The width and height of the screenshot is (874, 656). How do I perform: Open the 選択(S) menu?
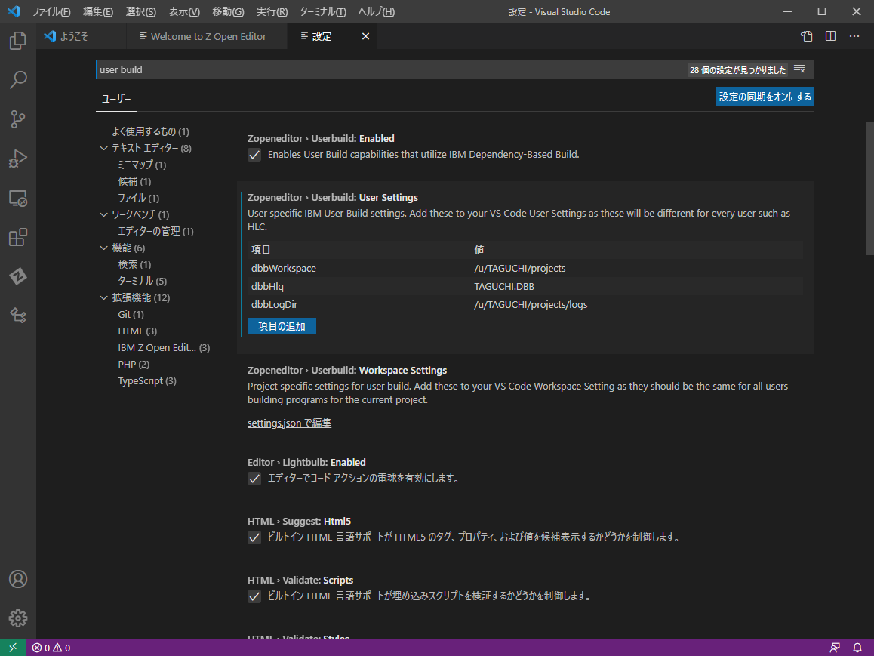point(141,12)
